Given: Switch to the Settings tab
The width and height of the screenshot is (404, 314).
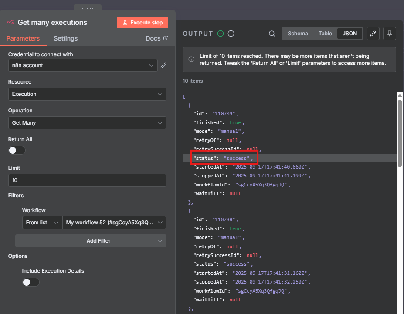Looking at the screenshot, I should (x=65, y=38).
